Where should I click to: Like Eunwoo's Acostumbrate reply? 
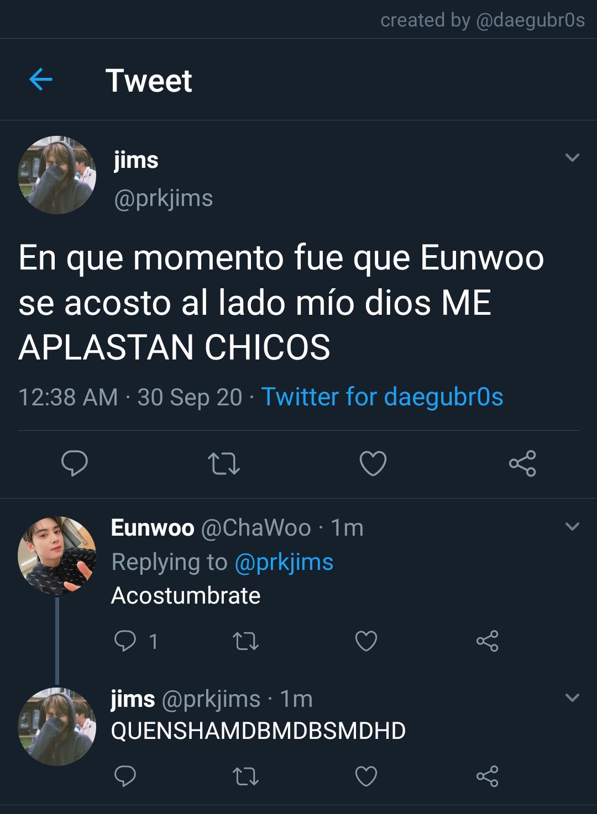pos(366,641)
